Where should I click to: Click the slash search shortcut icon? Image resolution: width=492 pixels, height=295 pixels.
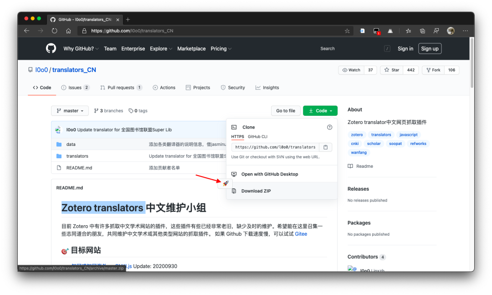(387, 48)
